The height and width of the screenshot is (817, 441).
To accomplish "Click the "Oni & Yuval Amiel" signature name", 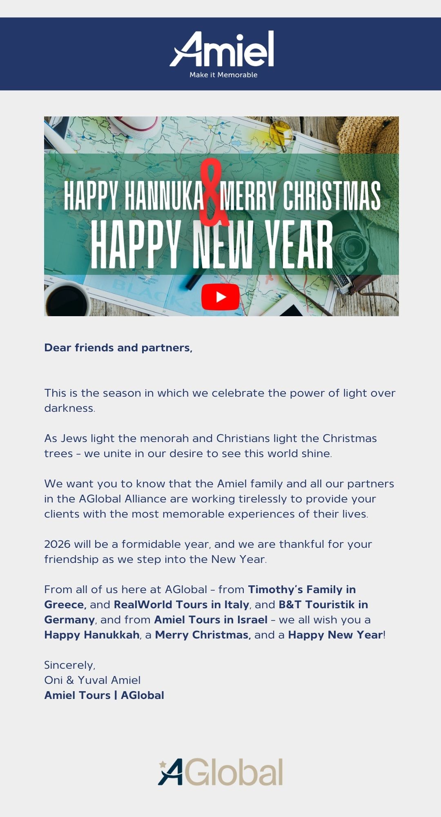I will click(x=92, y=680).
